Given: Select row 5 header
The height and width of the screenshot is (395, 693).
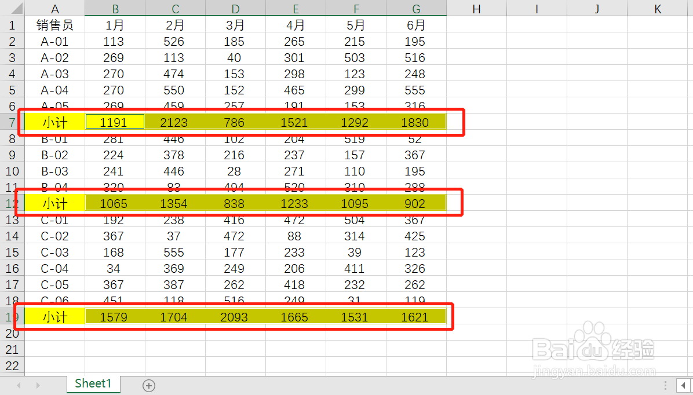Looking at the screenshot, I should tap(12, 90).
